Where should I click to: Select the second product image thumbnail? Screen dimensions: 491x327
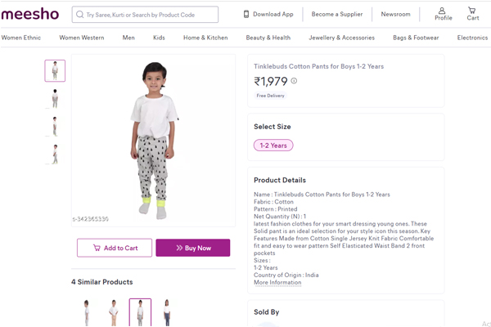coord(55,99)
